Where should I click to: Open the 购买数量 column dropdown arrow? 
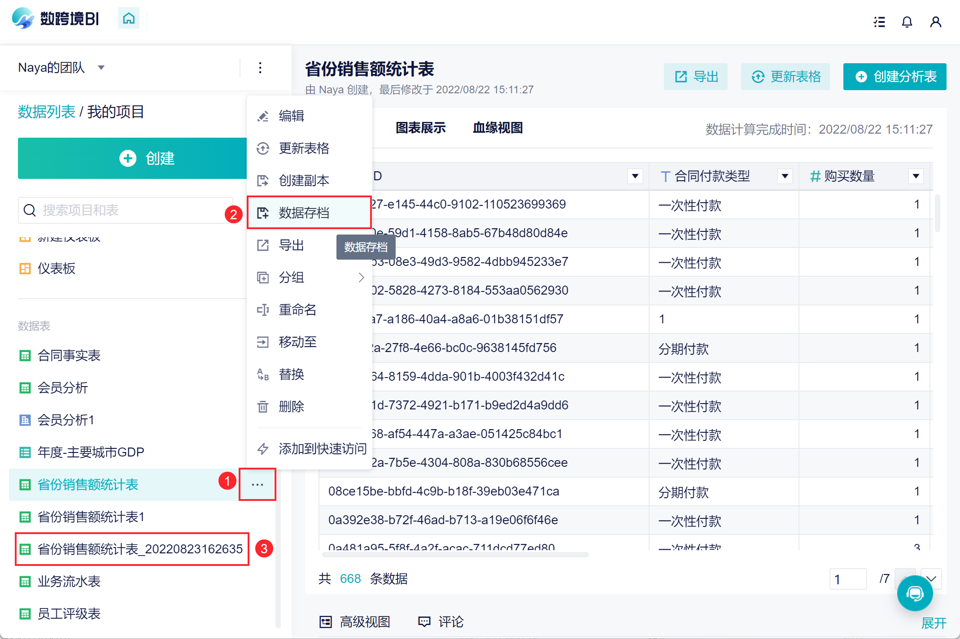pyautogui.click(x=916, y=176)
